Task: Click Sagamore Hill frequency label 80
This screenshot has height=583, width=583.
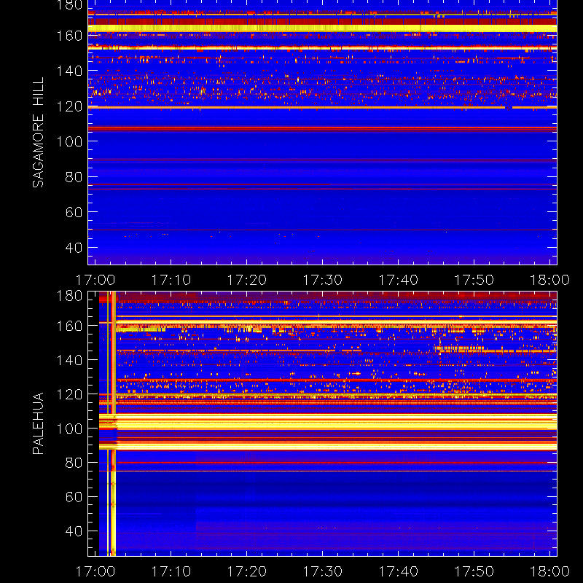Action: pyautogui.click(x=74, y=176)
